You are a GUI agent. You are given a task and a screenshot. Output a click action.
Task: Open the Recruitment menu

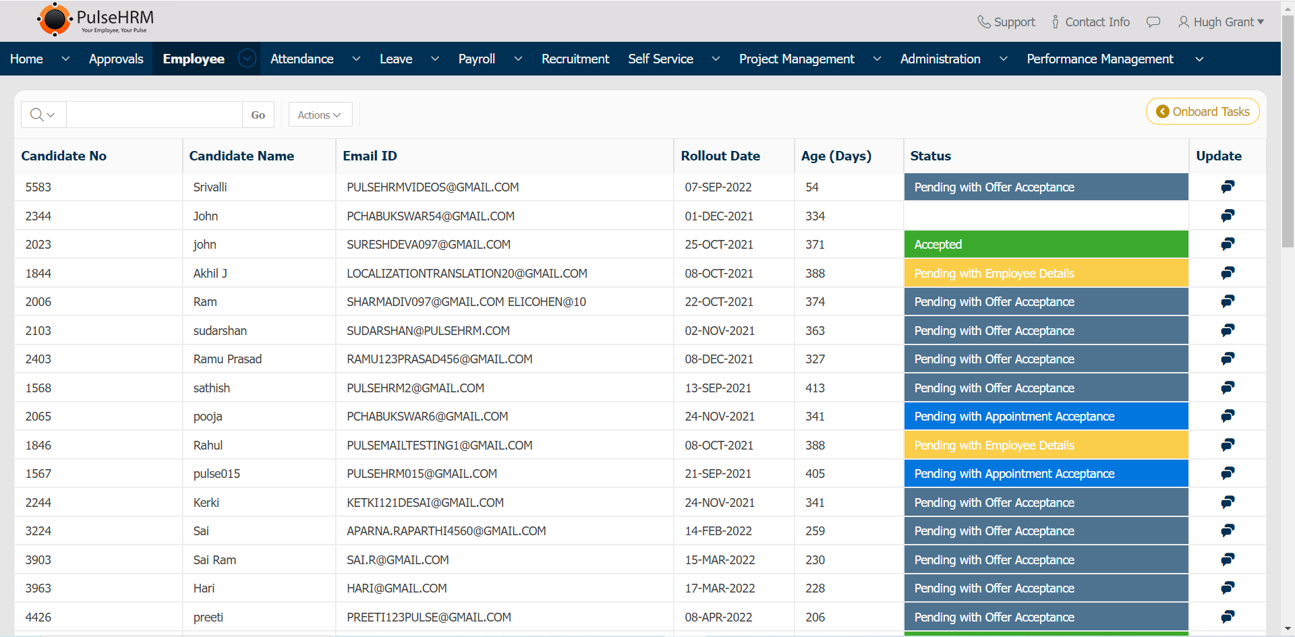575,59
